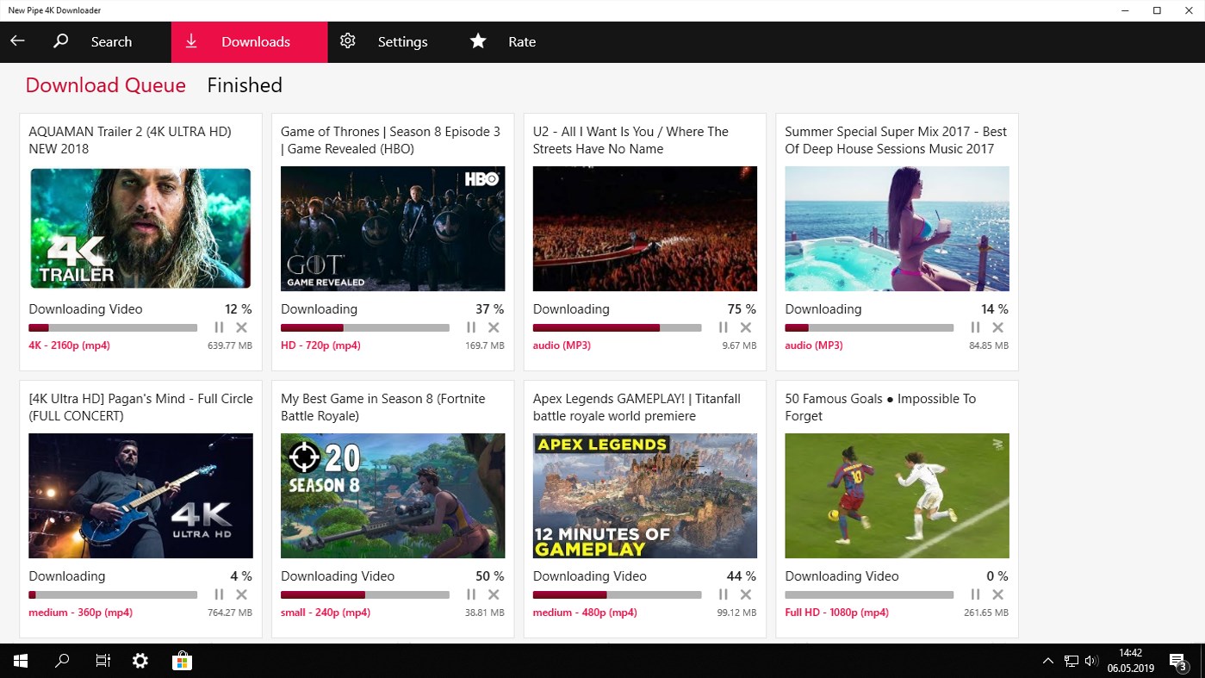Click the '4K - 2160p (mp4)' format label
This screenshot has height=678, width=1205.
[x=69, y=345]
